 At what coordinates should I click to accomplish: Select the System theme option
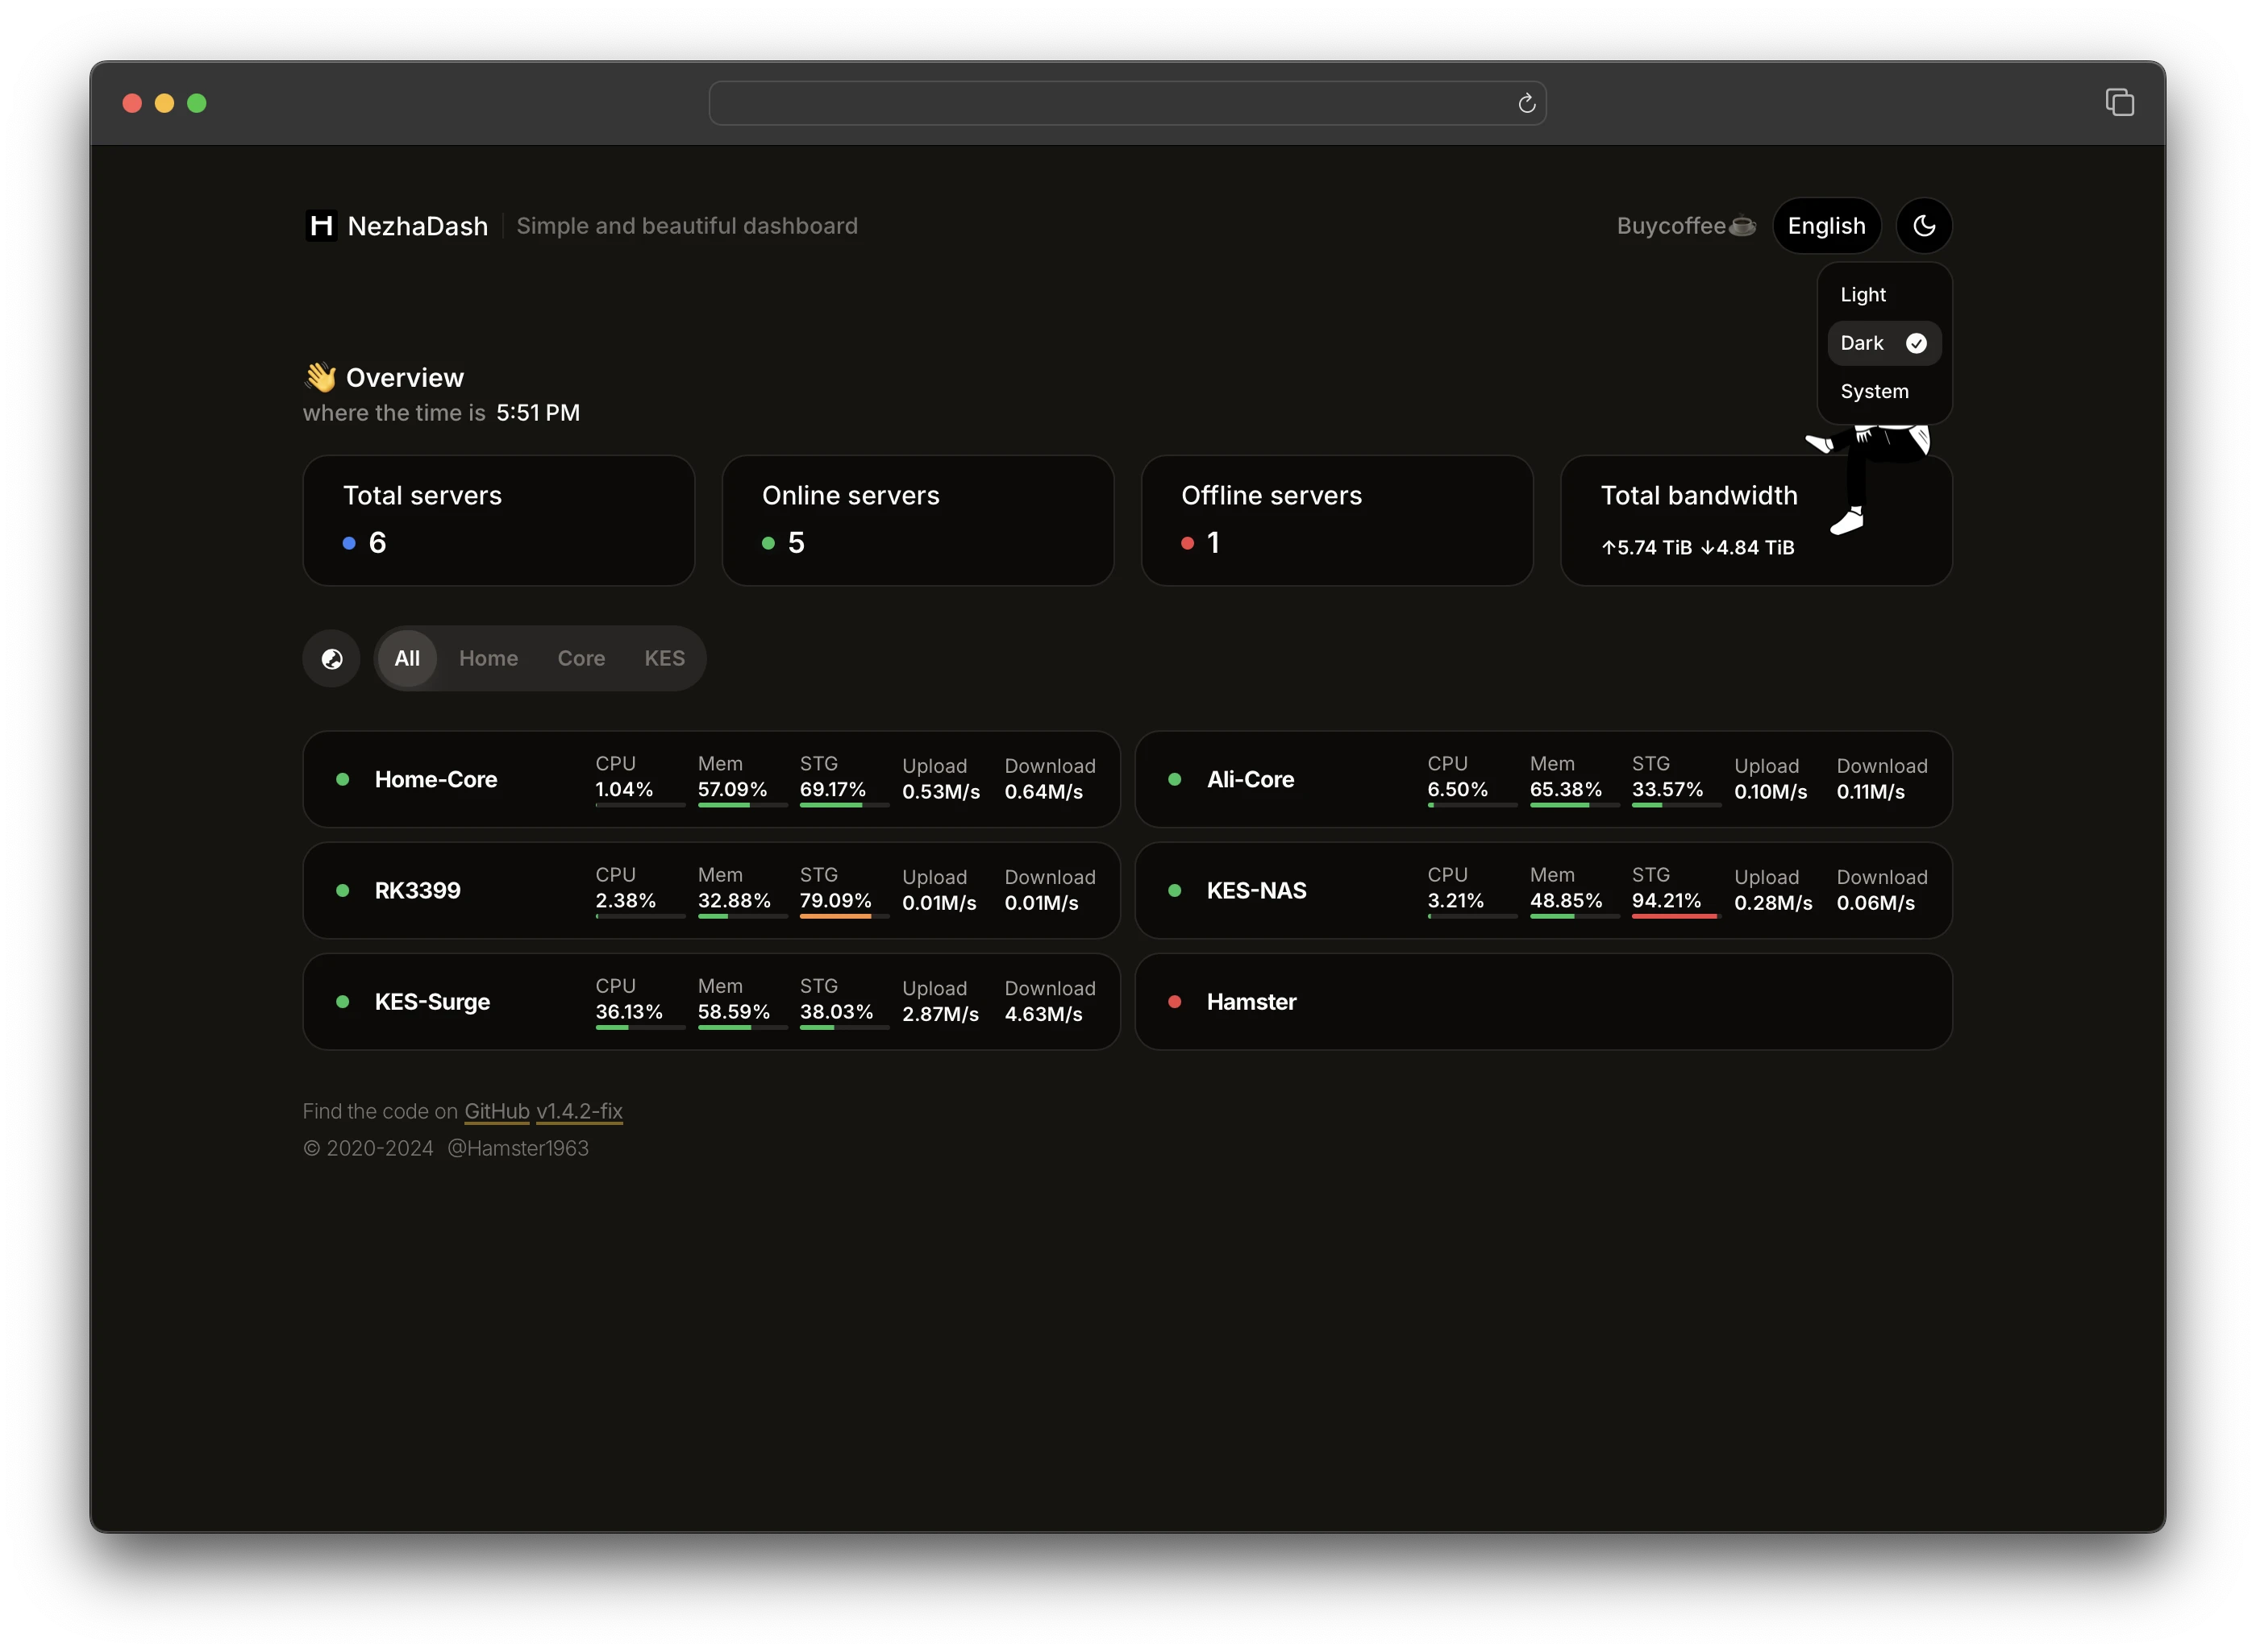1874,392
